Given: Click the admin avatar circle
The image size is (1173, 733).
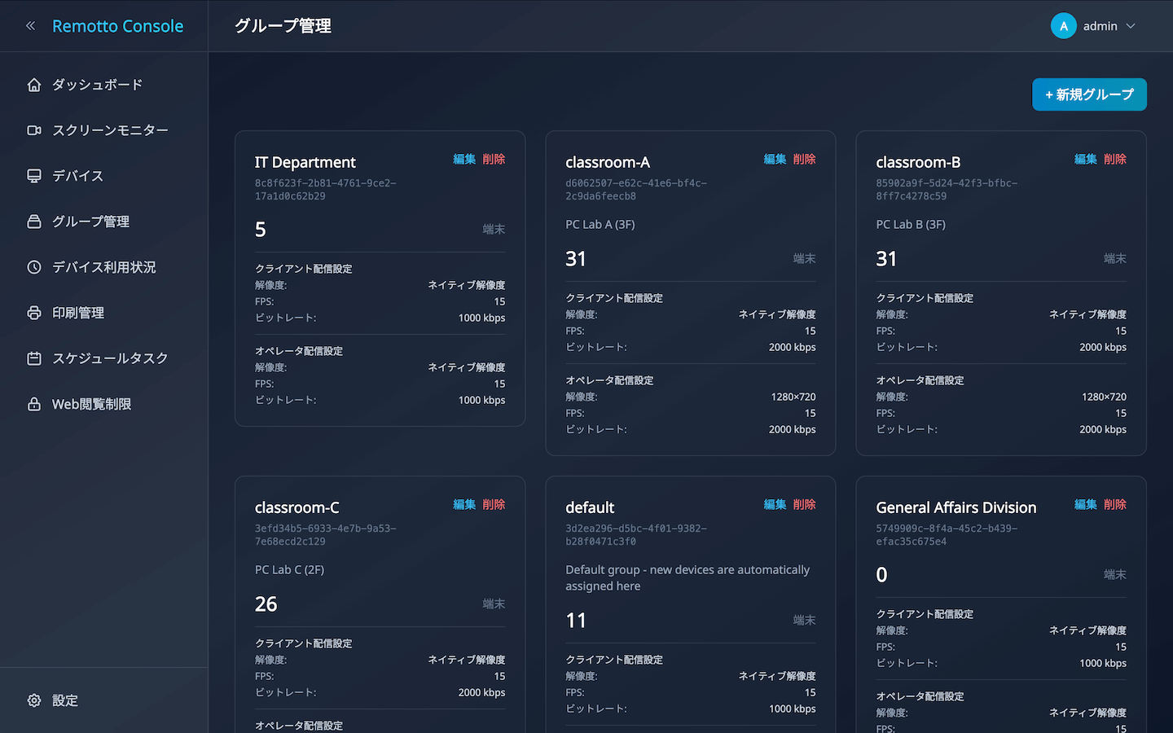Looking at the screenshot, I should (1063, 26).
